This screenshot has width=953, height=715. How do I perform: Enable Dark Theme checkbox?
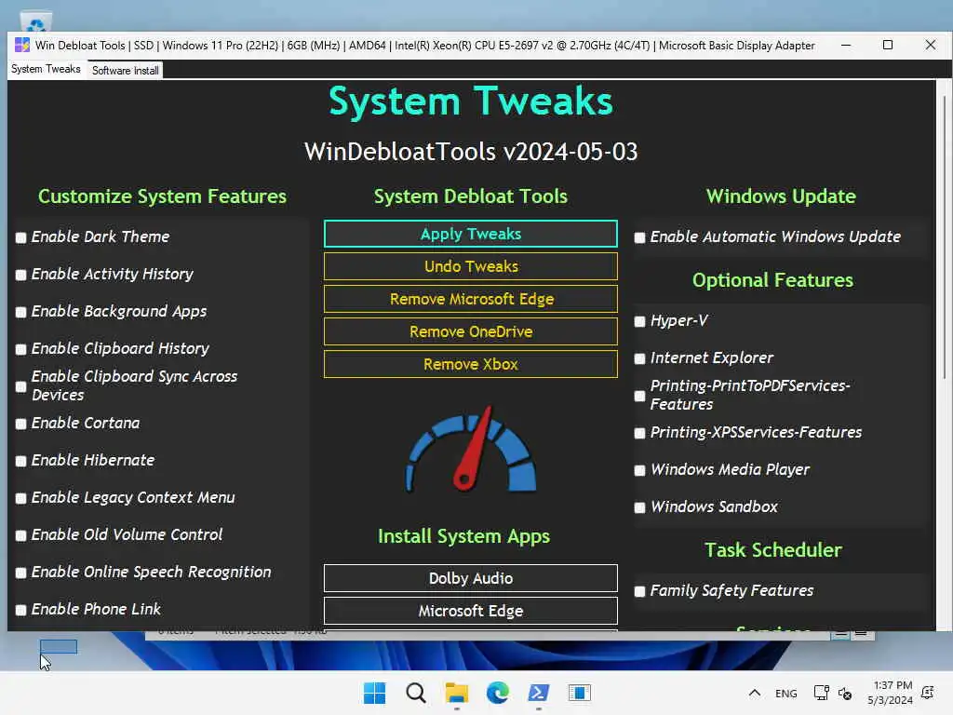[x=20, y=237]
